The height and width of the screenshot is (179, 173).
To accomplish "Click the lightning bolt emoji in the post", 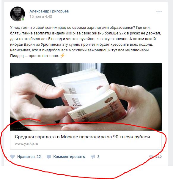I will [x=62, y=56].
